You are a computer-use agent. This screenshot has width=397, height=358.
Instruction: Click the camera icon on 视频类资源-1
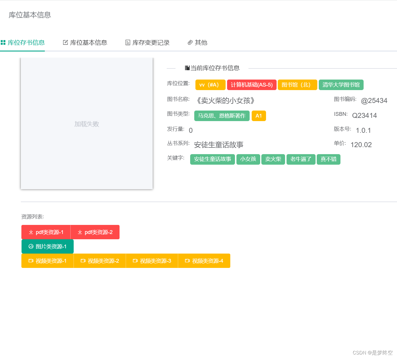[x=30, y=261]
